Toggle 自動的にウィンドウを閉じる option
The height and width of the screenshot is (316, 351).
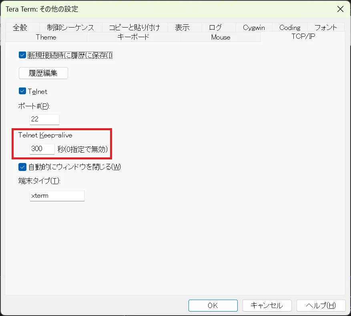click(22, 167)
